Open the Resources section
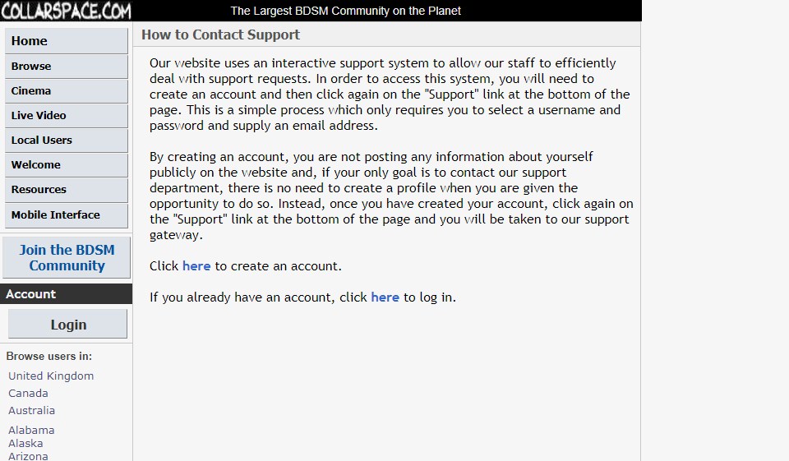Viewport: 789px width, 461px height. [67, 190]
